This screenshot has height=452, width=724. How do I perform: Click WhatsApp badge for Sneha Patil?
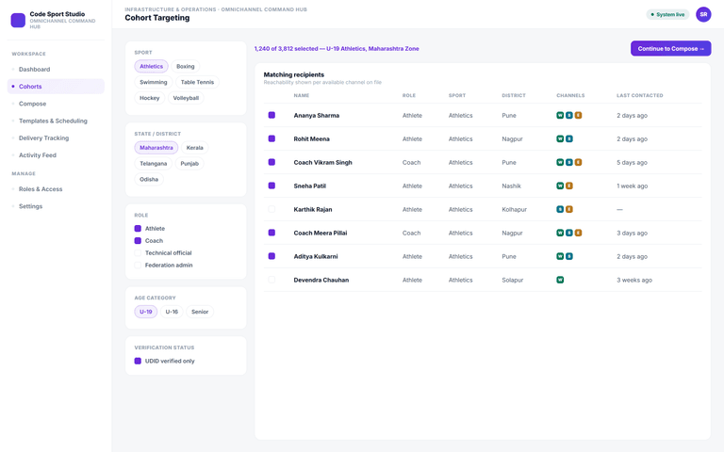click(560, 186)
